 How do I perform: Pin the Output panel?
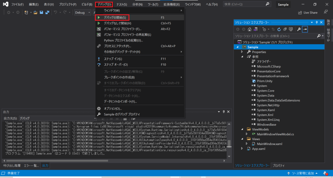pyautogui.click(x=224, y=112)
